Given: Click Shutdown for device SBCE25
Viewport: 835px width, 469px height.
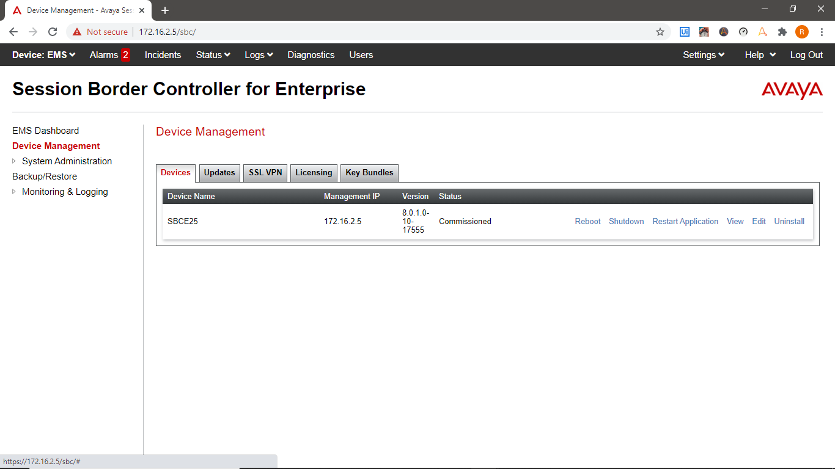Looking at the screenshot, I should (626, 222).
